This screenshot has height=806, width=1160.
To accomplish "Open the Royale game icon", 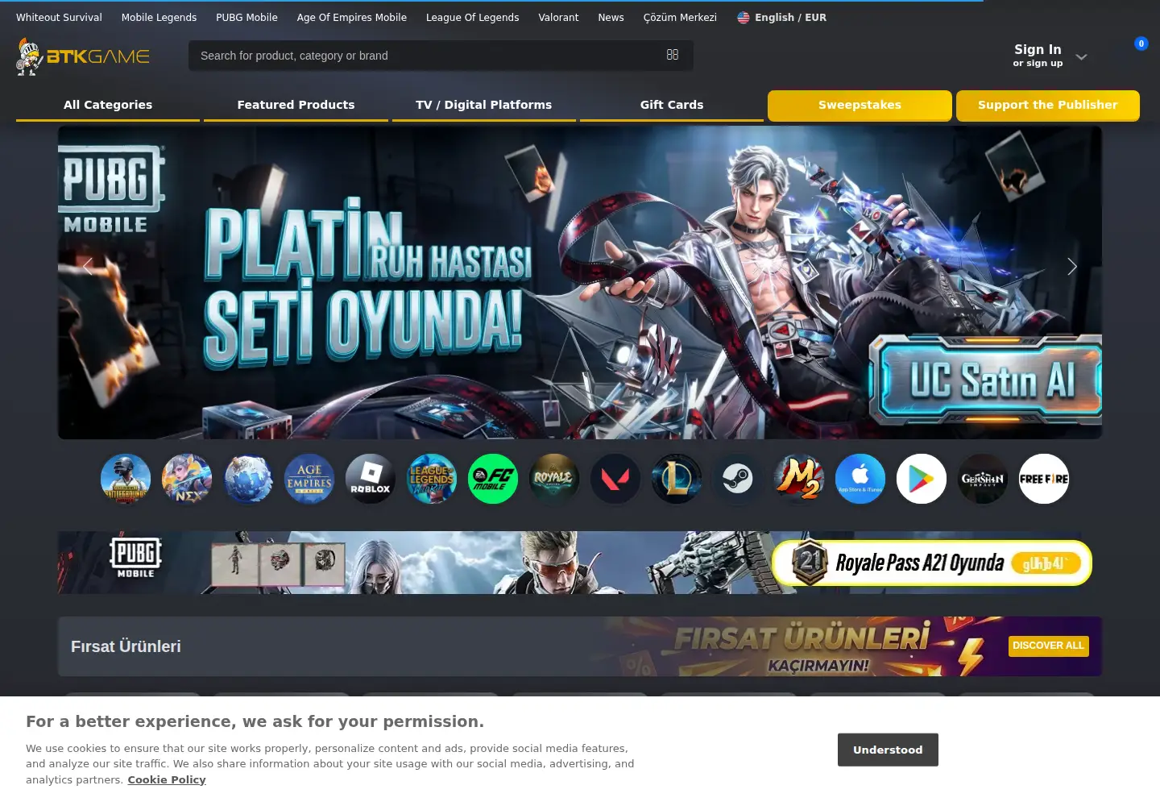I will point(554,479).
